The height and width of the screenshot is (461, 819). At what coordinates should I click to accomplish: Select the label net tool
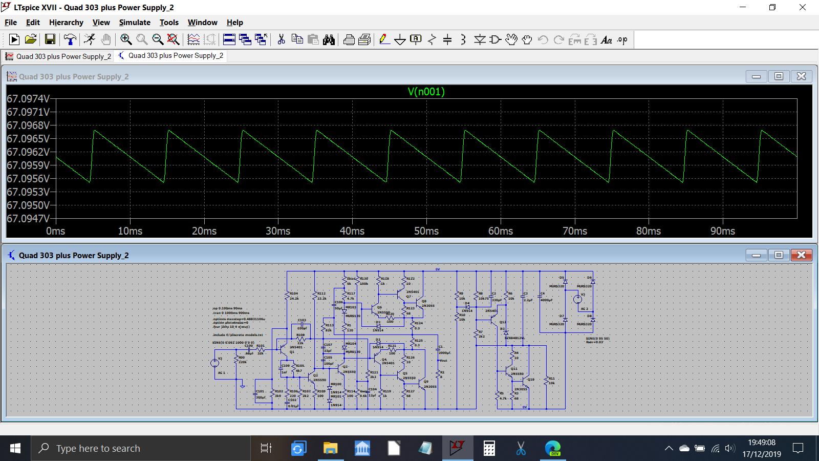pyautogui.click(x=416, y=39)
